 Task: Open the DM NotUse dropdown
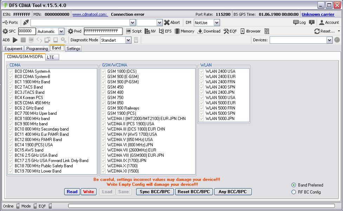[217, 23]
